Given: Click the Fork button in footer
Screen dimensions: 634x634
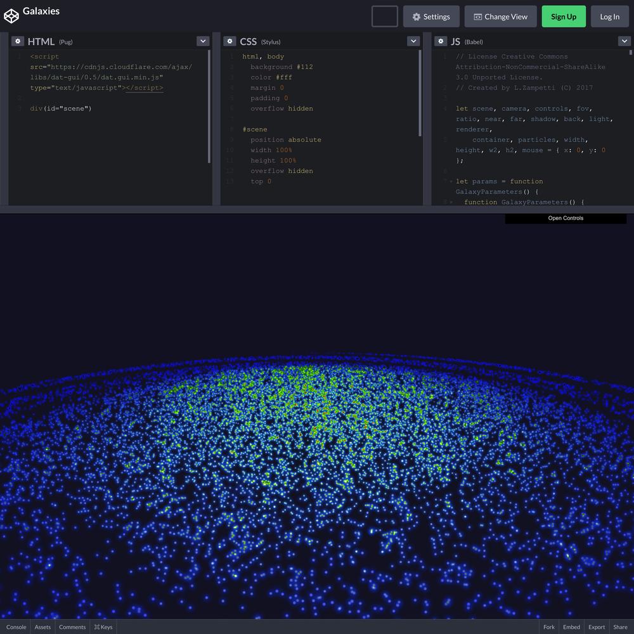Looking at the screenshot, I should pyautogui.click(x=549, y=627).
